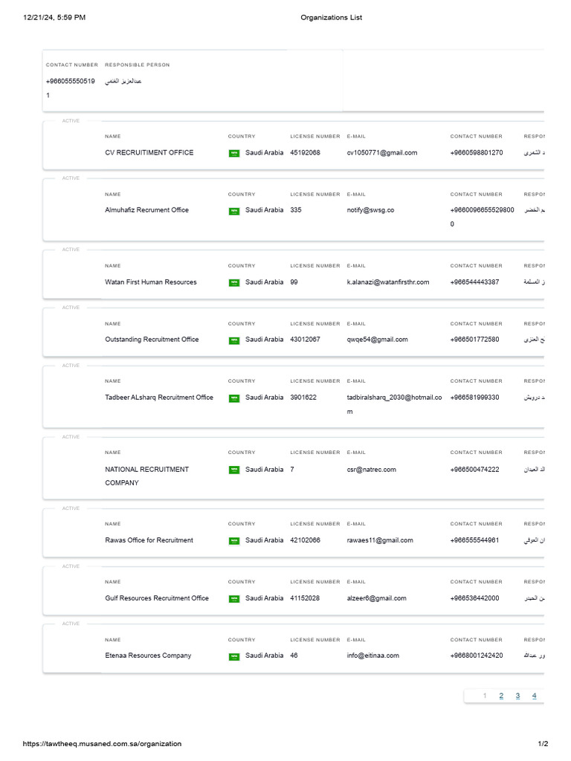
Task: Click contact number +966501772580
Action: (x=474, y=340)
